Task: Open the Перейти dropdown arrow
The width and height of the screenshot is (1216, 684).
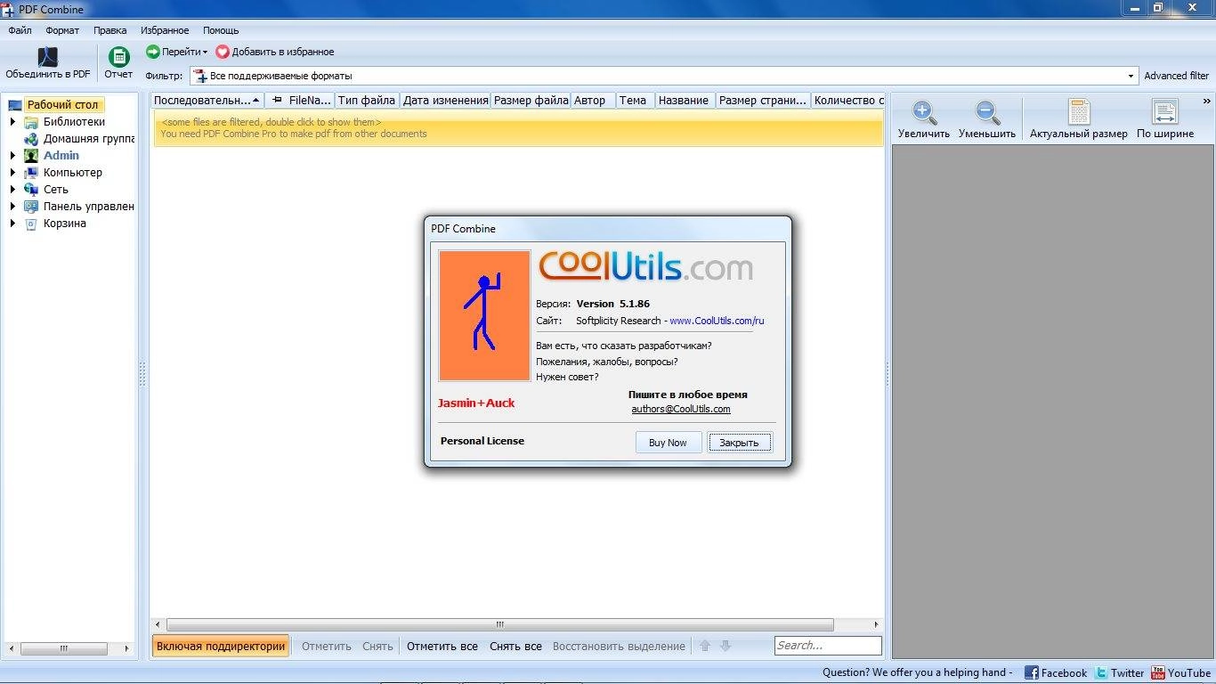Action: coord(205,53)
